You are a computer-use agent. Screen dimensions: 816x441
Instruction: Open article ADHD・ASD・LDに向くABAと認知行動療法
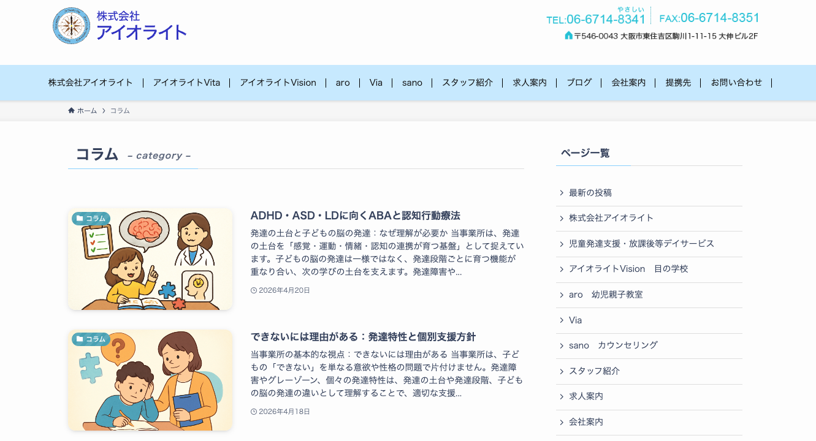356,216
